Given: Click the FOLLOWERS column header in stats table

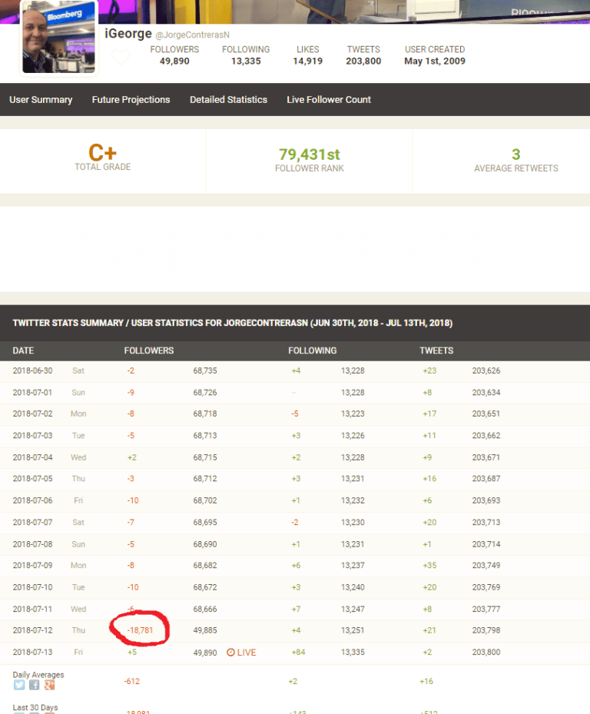Looking at the screenshot, I should [149, 350].
